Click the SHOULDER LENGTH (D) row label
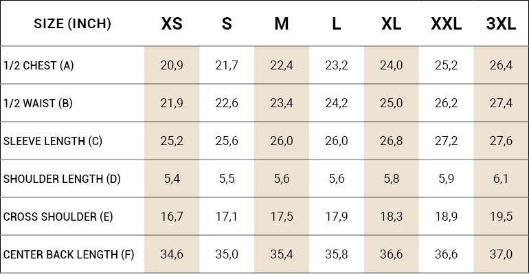The height and width of the screenshot is (275, 529). [x=62, y=179]
